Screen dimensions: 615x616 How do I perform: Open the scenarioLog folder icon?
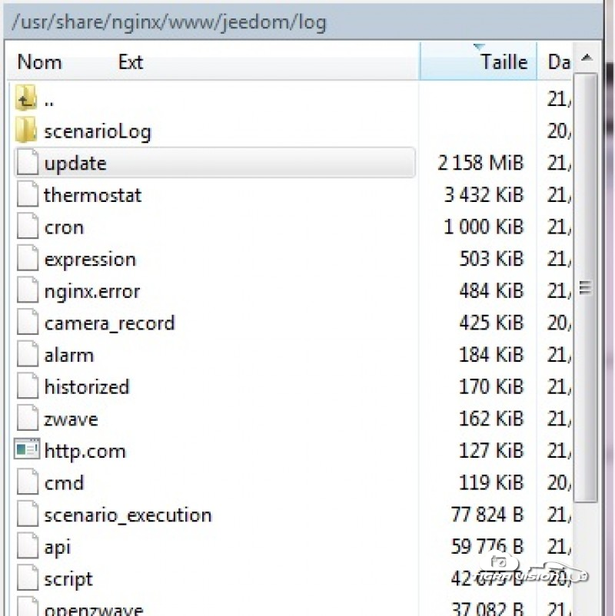point(27,131)
